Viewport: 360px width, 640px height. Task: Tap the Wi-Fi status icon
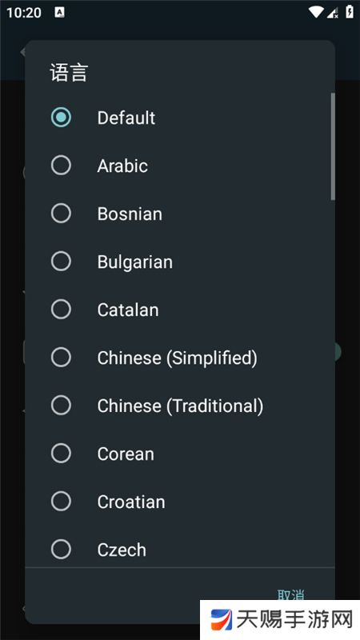pos(316,12)
